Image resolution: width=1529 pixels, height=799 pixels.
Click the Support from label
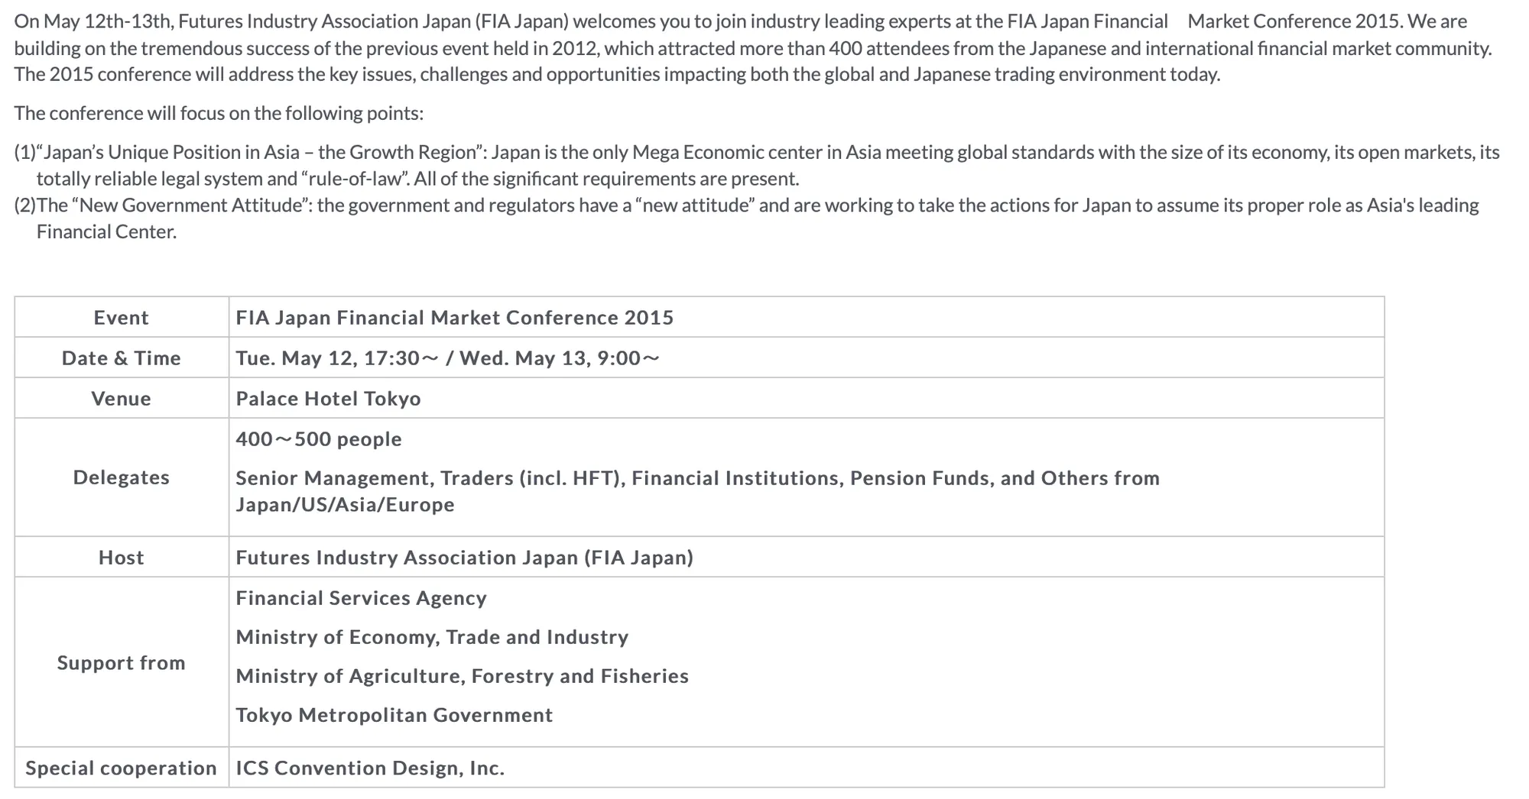point(122,662)
